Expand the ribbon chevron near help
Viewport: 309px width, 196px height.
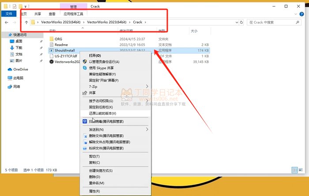(x=296, y=14)
